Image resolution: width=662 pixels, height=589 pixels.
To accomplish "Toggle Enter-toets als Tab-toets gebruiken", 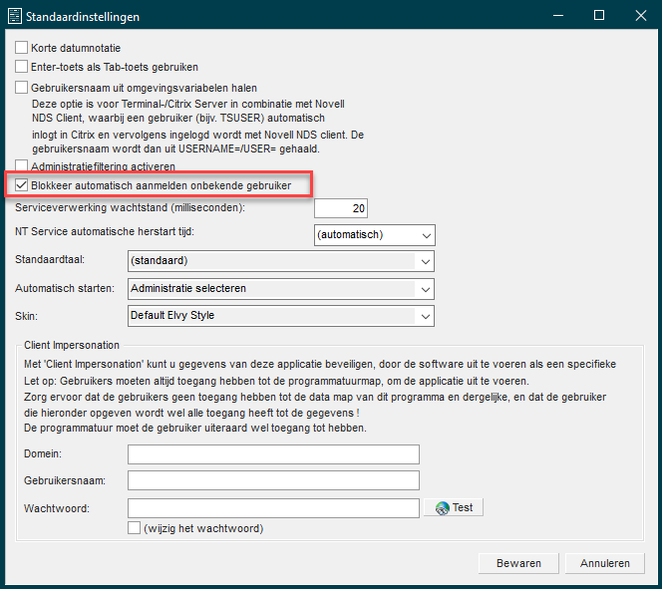I will tap(22, 67).
